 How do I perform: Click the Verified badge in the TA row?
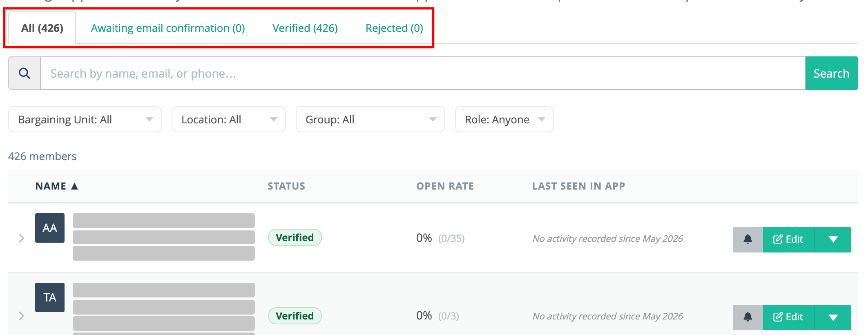(x=295, y=316)
